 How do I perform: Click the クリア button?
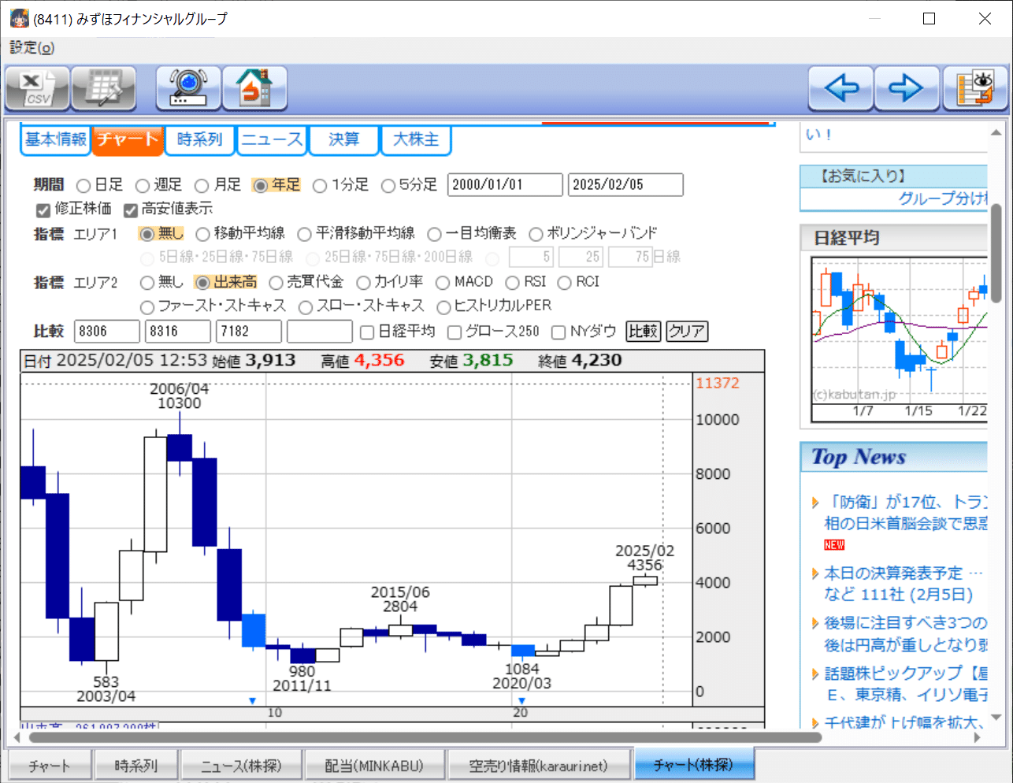click(x=687, y=332)
